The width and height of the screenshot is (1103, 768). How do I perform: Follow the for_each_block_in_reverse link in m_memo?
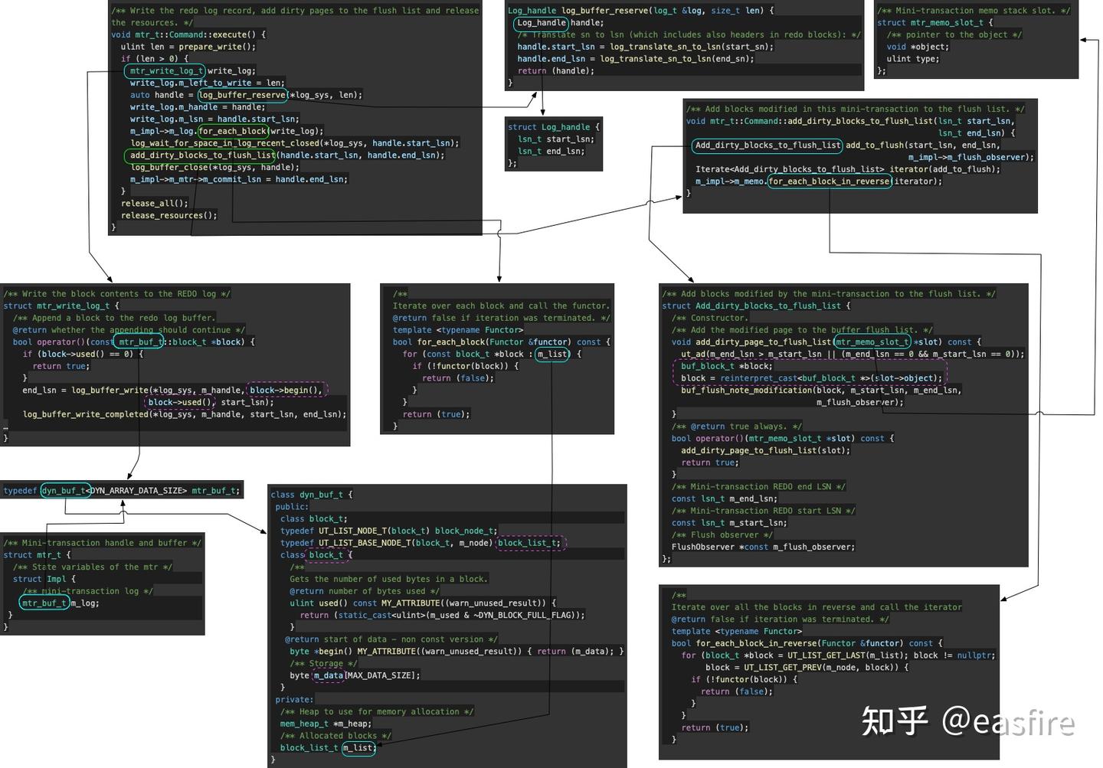(830, 181)
